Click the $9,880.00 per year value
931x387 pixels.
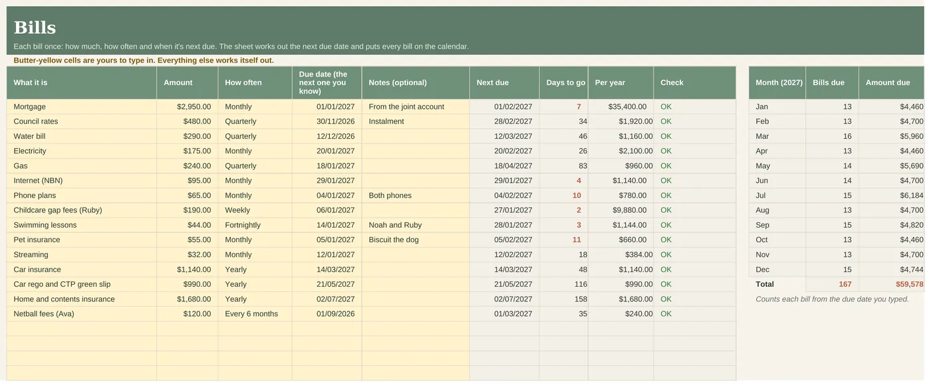click(x=620, y=210)
